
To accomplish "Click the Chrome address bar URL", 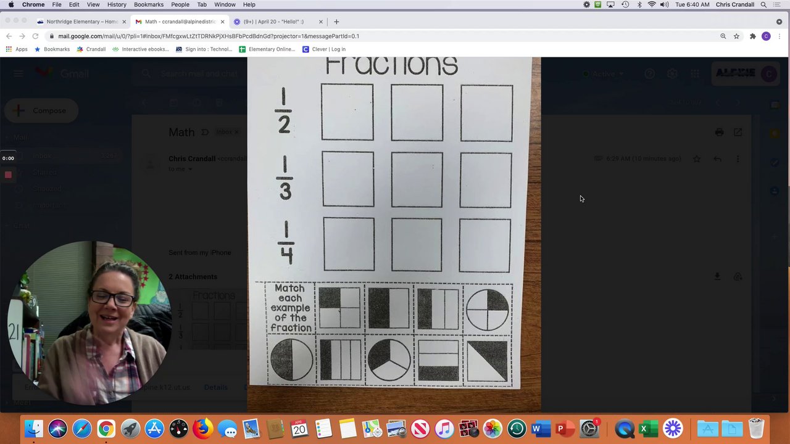I will (209, 36).
